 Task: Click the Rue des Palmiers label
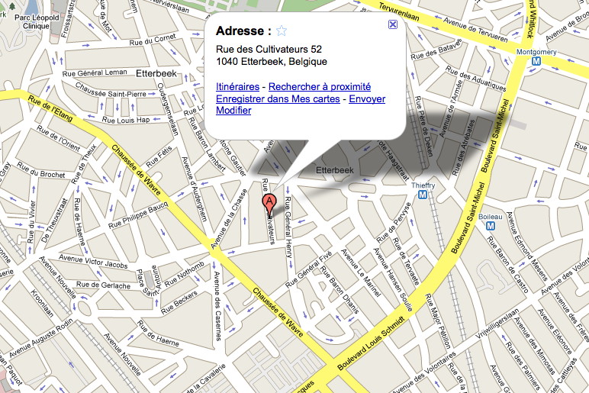coord(522,364)
